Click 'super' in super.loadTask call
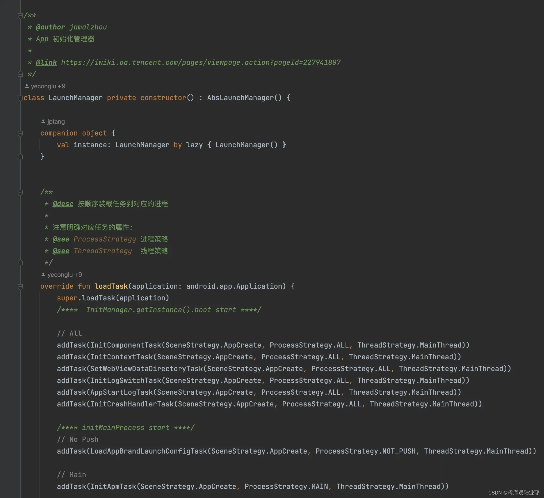 point(67,298)
